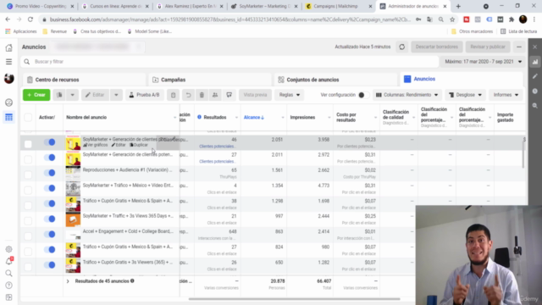
Task: Click Duplicar link under first ad row
Action: point(139,145)
